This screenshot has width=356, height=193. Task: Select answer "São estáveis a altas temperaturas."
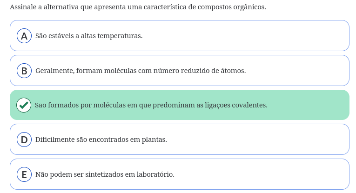click(180, 36)
